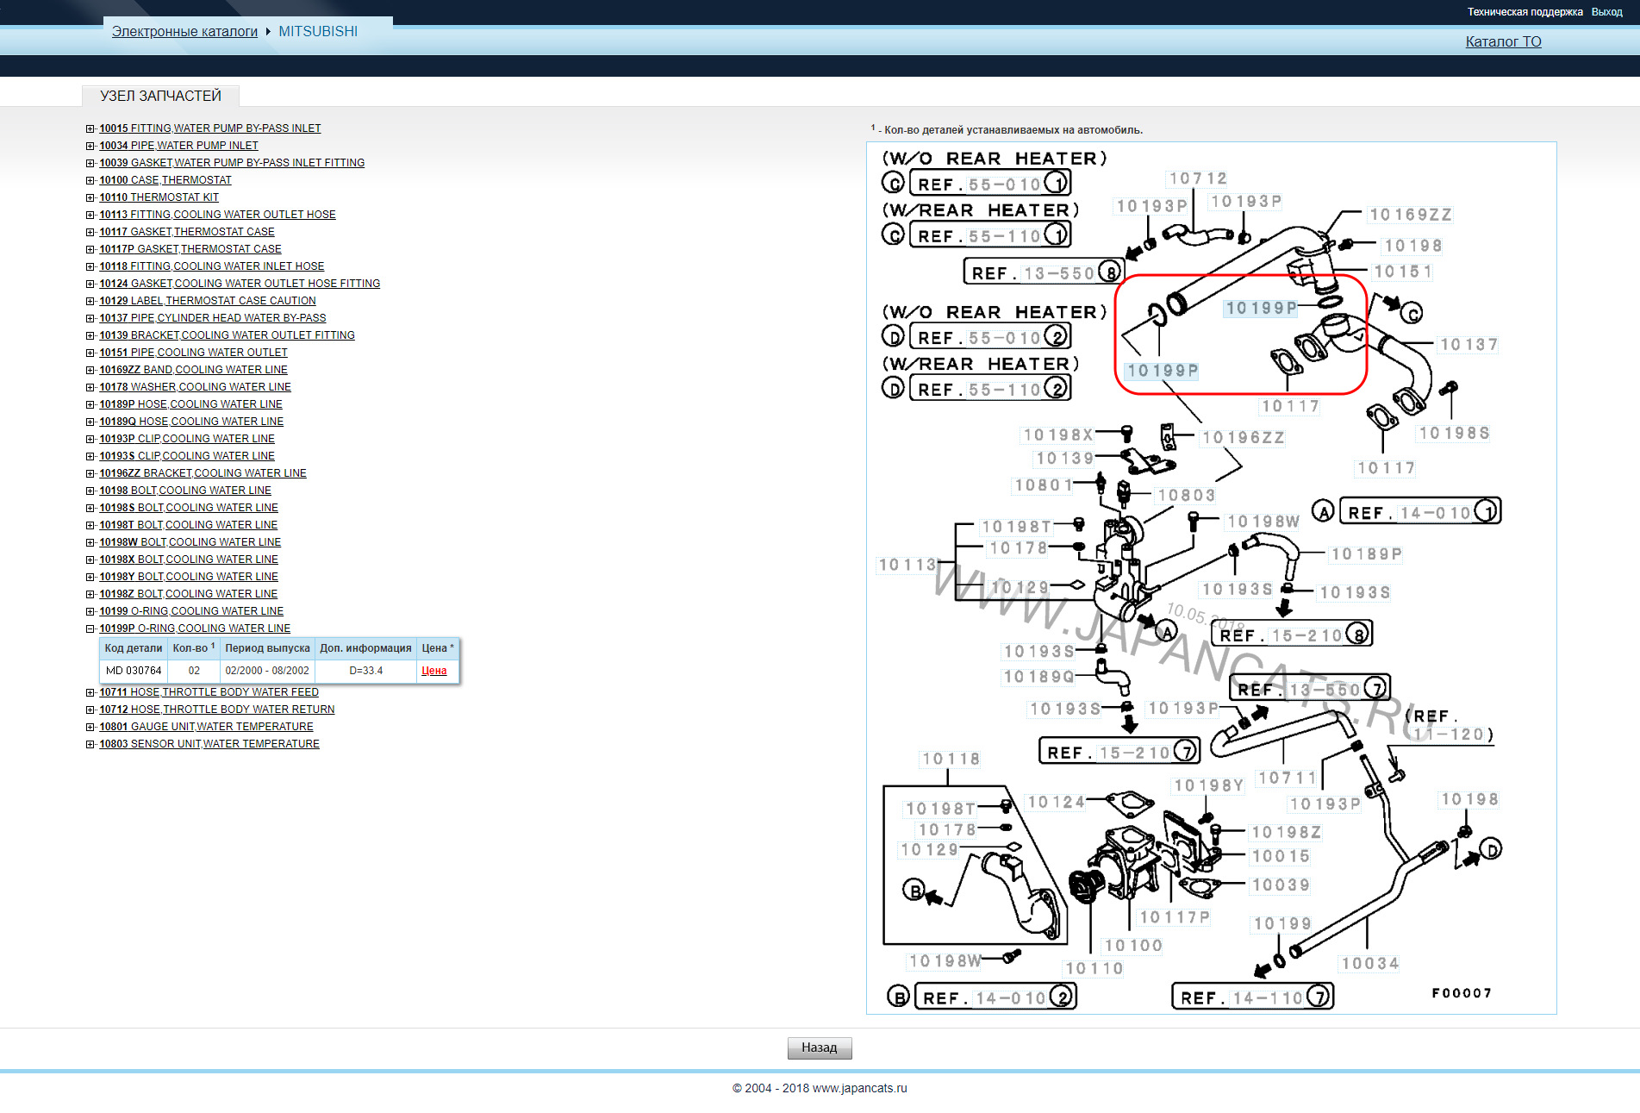Select the 10712 callout in the diagram
This screenshot has height=1113, width=1640.
(x=1198, y=178)
